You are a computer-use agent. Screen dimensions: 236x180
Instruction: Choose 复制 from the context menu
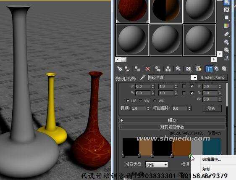[206, 169]
